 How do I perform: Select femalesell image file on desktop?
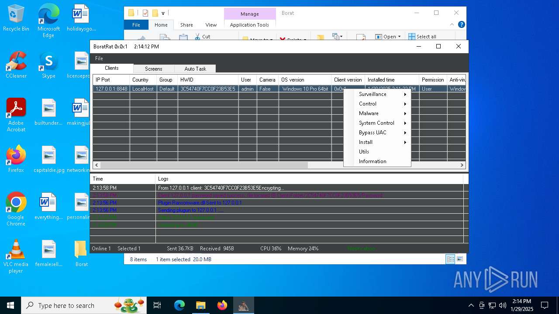coord(48,253)
